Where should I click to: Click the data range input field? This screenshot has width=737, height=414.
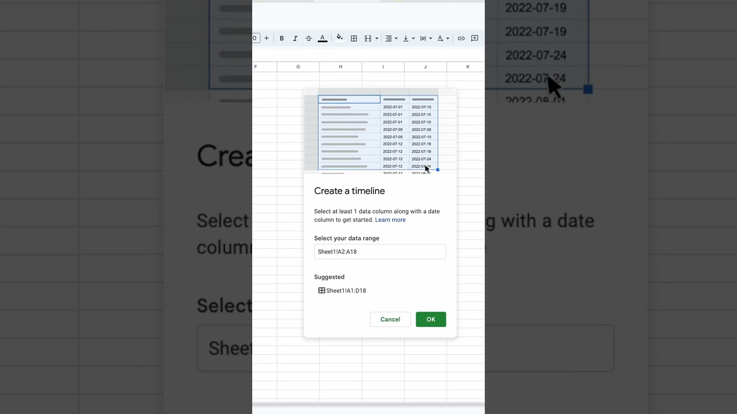click(380, 252)
